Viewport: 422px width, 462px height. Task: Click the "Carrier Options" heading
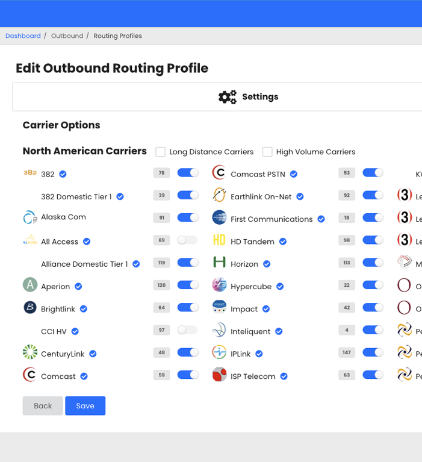61,125
